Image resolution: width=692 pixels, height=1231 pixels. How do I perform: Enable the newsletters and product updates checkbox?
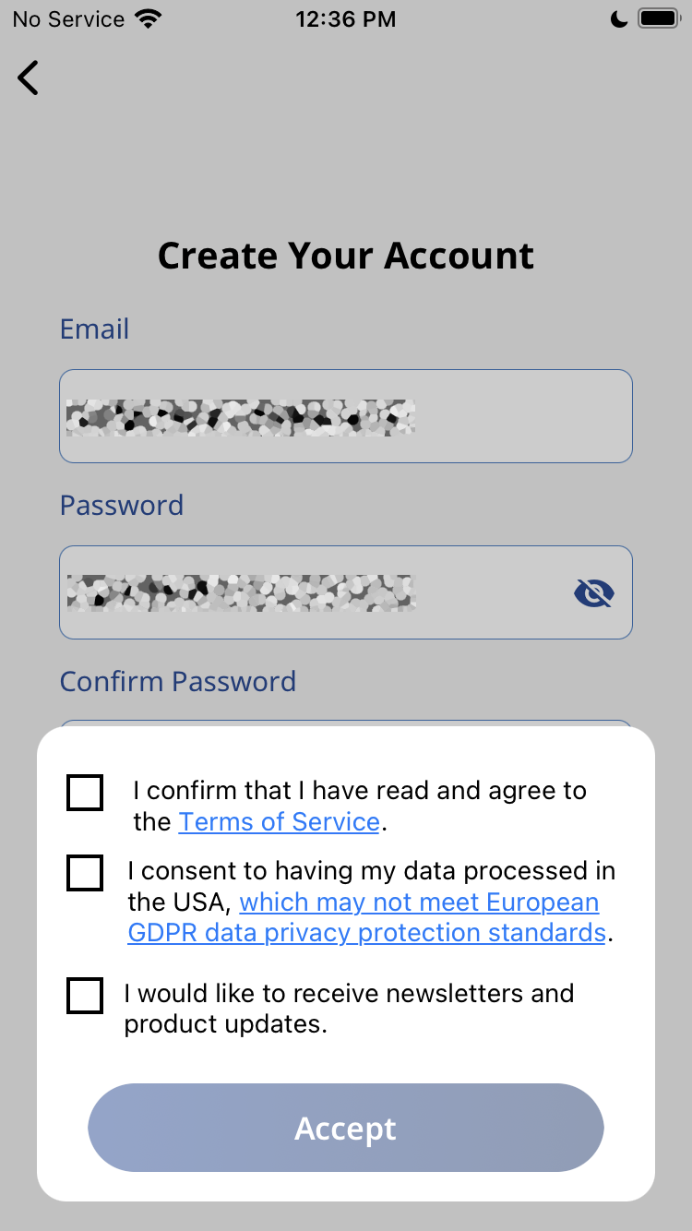click(x=85, y=996)
